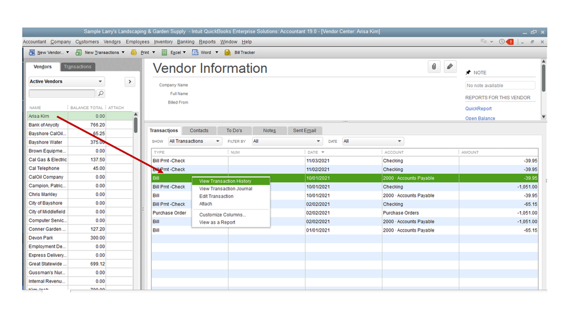
Task: Click the No note available field
Action: 500,85
